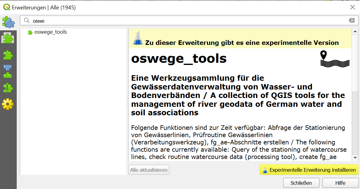This screenshot has height=189, width=360.
Task: Open Hilfe for the plugin manager
Action: (340, 183)
